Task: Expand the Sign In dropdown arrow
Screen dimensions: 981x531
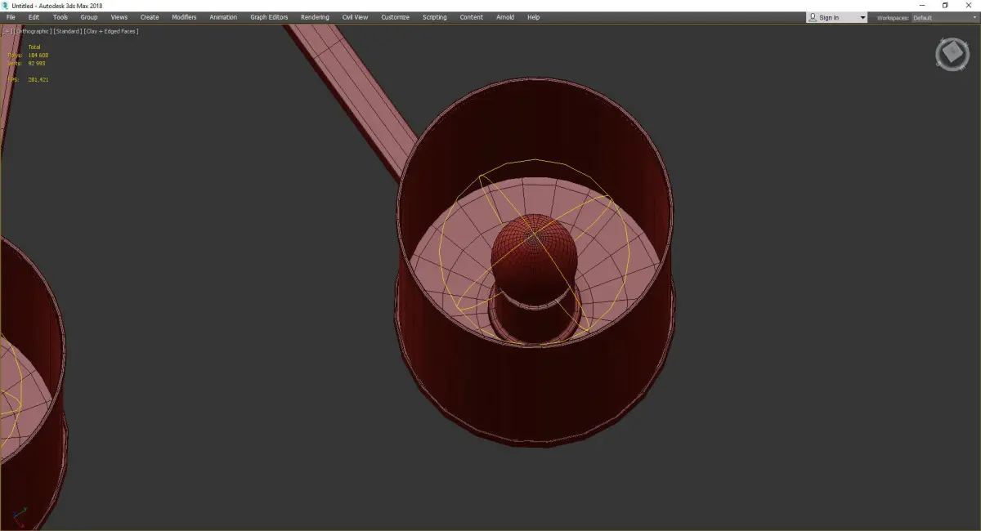Action: click(x=862, y=17)
